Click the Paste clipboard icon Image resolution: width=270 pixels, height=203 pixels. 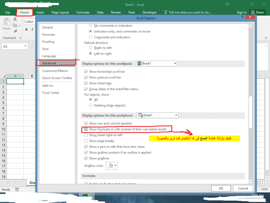7,22
